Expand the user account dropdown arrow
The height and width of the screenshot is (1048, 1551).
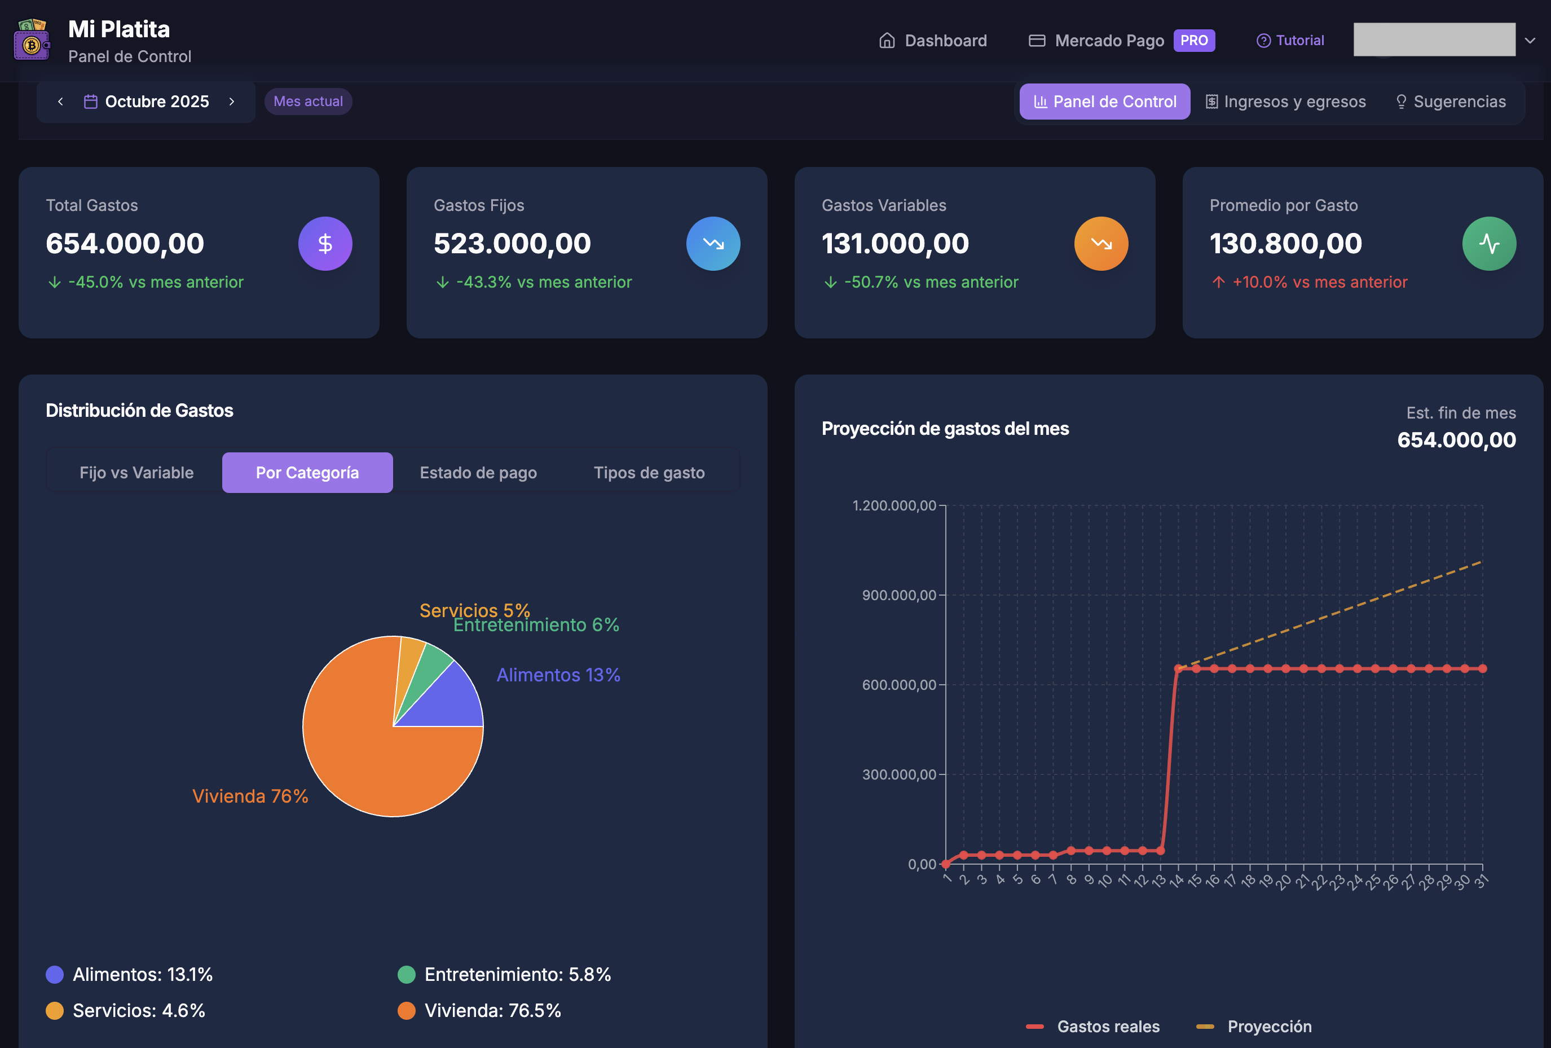click(1530, 41)
